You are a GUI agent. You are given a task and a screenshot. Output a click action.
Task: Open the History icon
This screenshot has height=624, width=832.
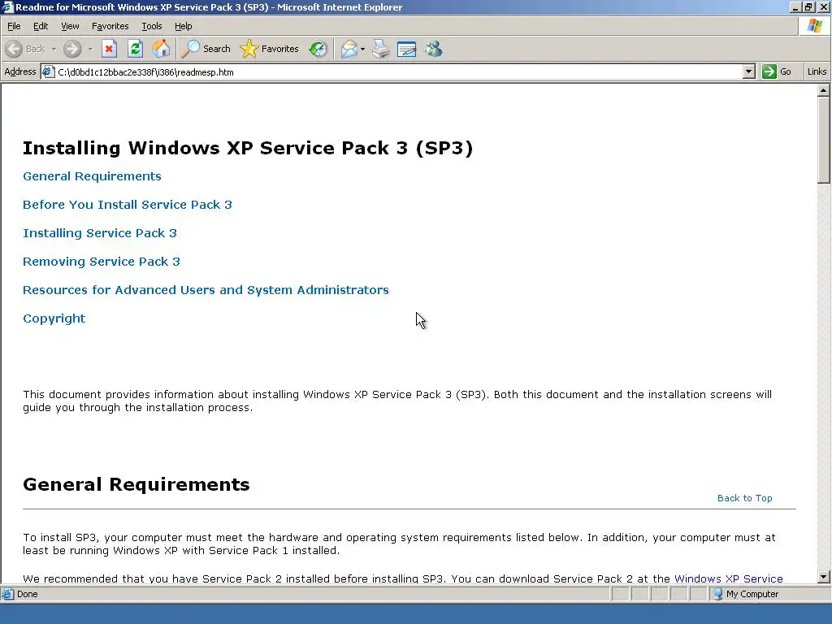click(x=318, y=49)
